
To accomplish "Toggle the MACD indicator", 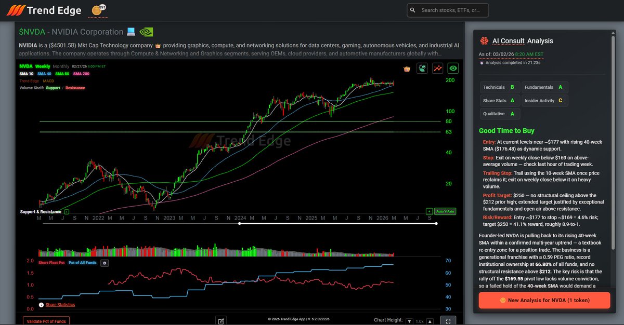I will pos(48,81).
